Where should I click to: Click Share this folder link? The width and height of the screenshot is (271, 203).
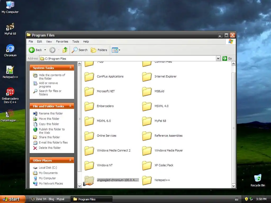pos(49,137)
